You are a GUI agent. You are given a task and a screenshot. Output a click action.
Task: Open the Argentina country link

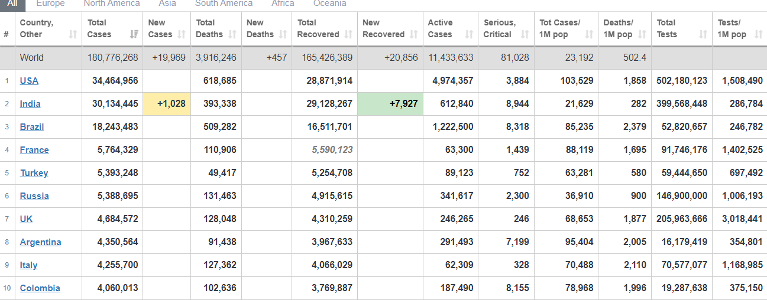click(x=40, y=242)
